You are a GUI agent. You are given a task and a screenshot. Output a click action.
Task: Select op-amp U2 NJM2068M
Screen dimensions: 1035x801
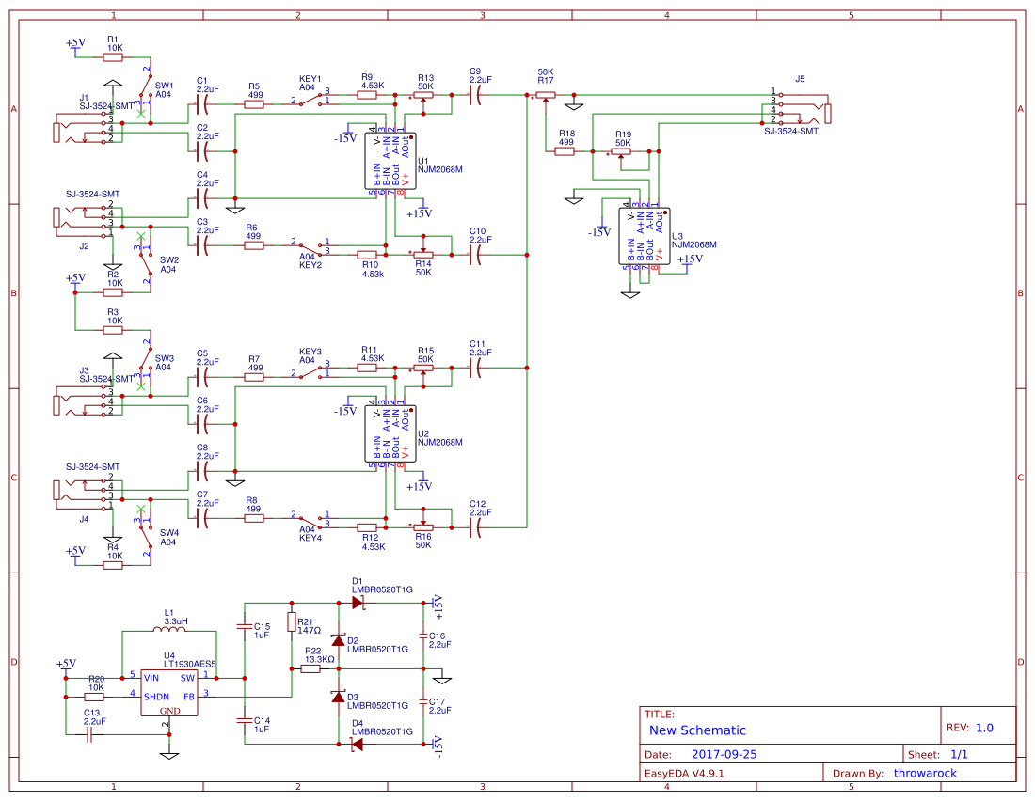click(x=390, y=431)
